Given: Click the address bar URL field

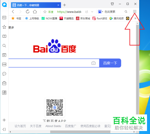Looking at the screenshot, I should [69, 12].
